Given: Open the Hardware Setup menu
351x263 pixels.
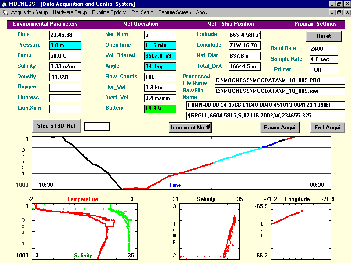Looking at the screenshot, I should [69, 12].
